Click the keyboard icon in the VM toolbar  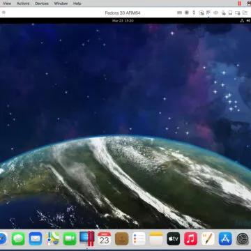click(x=179, y=13)
